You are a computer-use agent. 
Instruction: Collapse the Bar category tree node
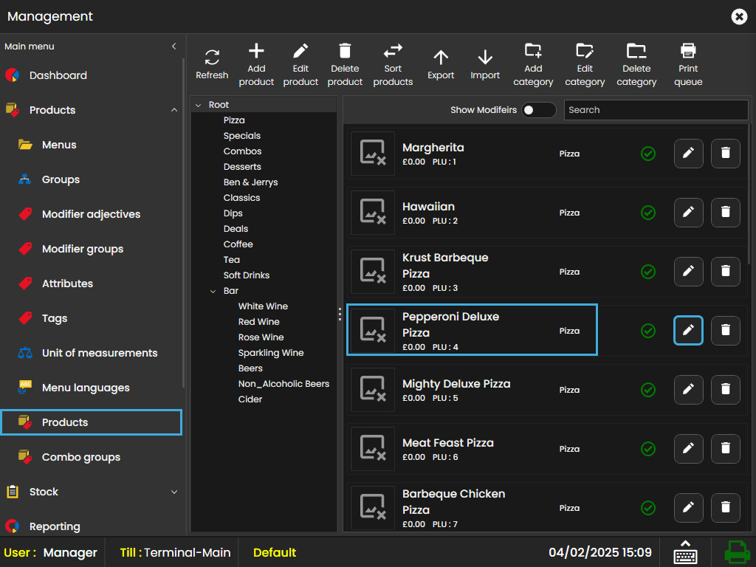point(213,291)
